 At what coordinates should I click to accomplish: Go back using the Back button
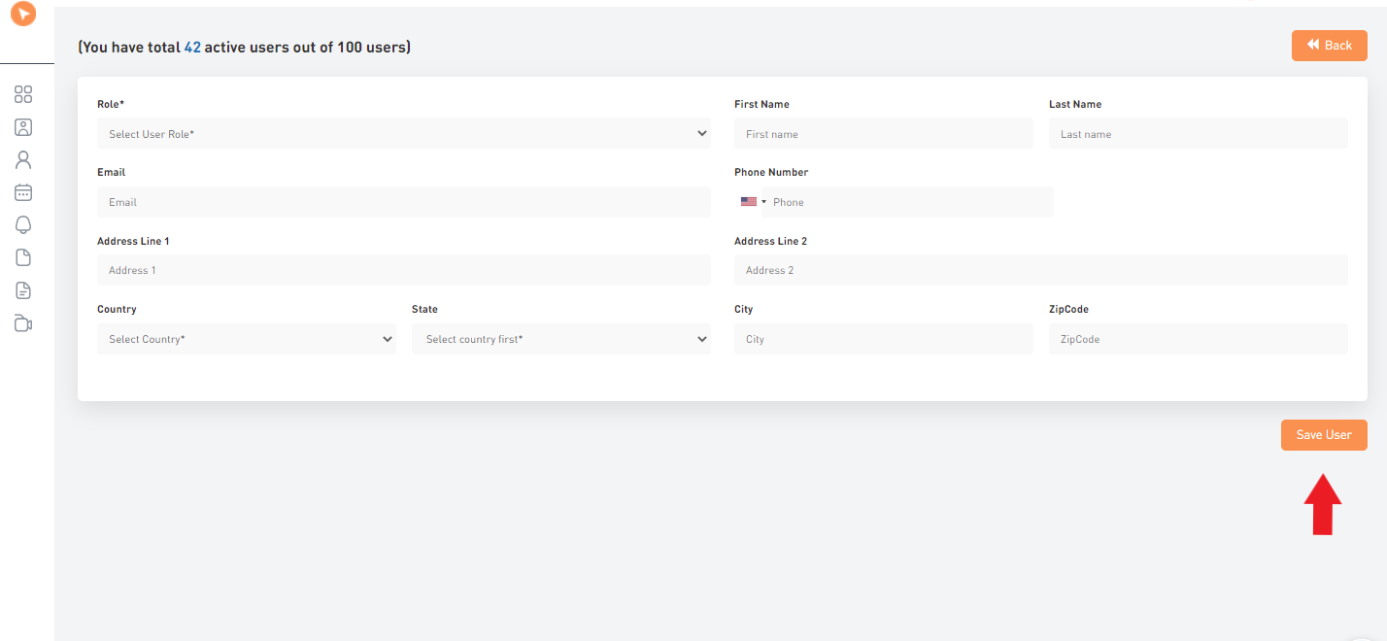point(1329,45)
